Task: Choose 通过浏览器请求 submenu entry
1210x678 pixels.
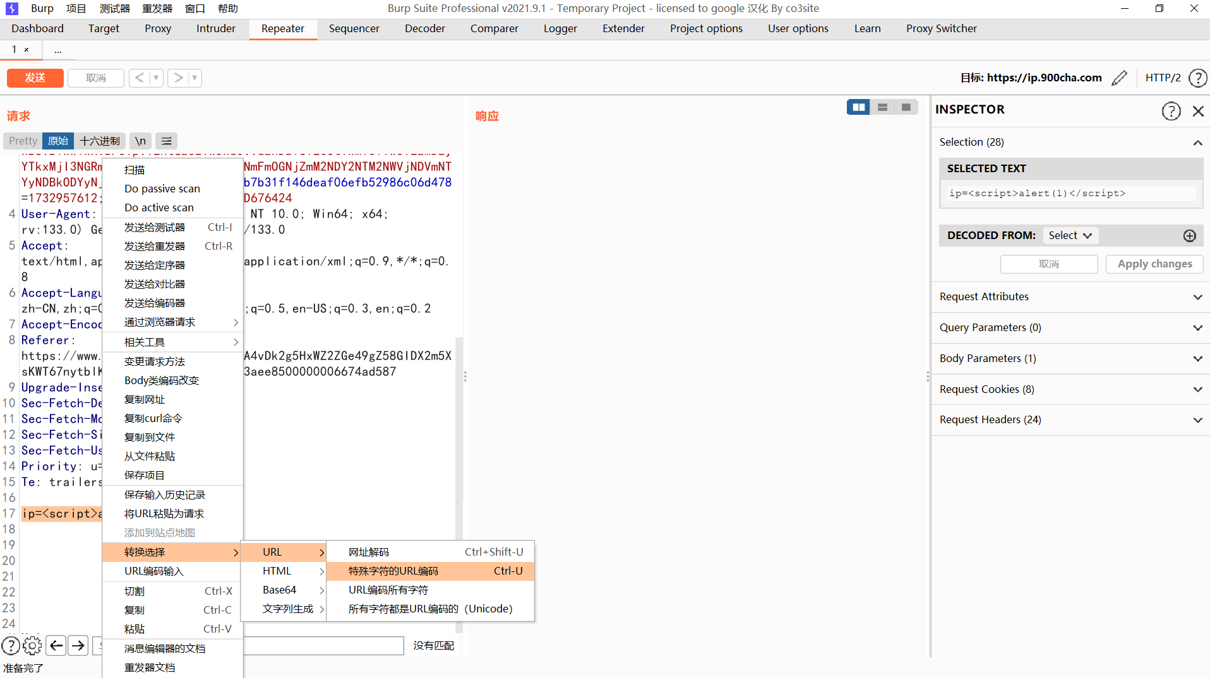Action: [172, 322]
